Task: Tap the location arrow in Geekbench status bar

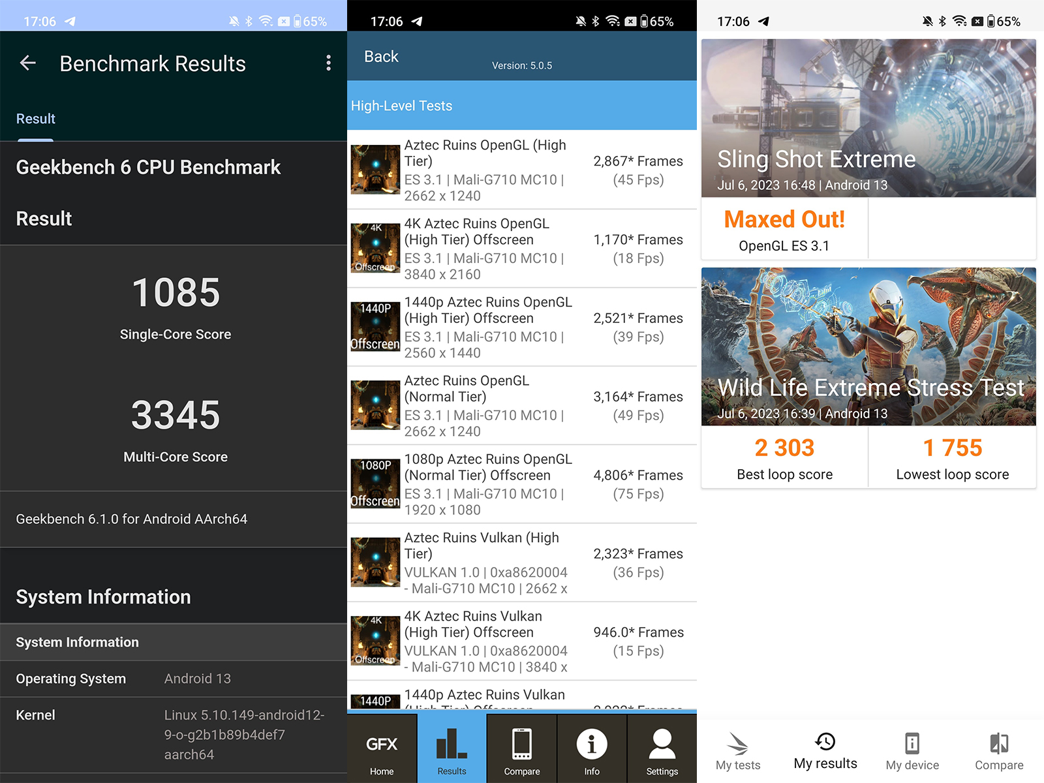Action: point(70,21)
